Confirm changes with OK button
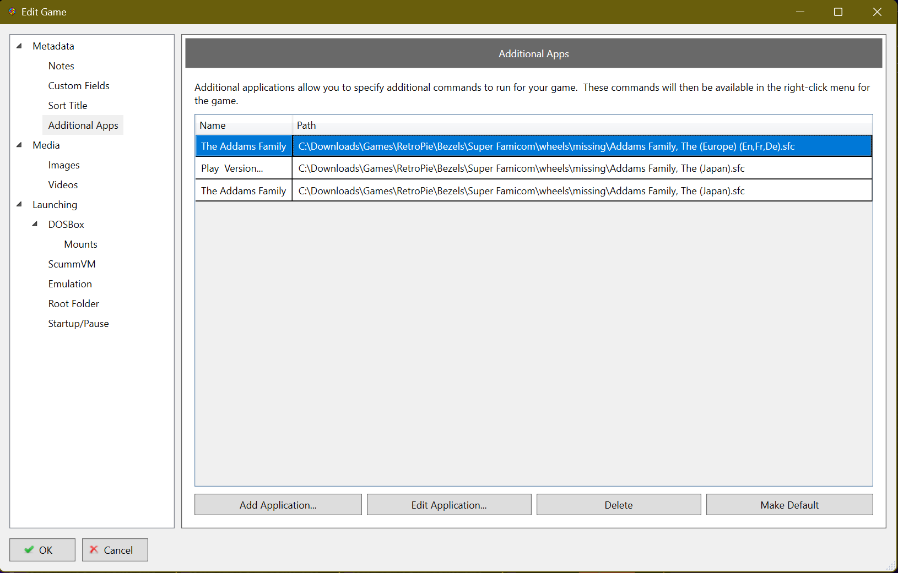This screenshot has width=898, height=573. (x=42, y=550)
